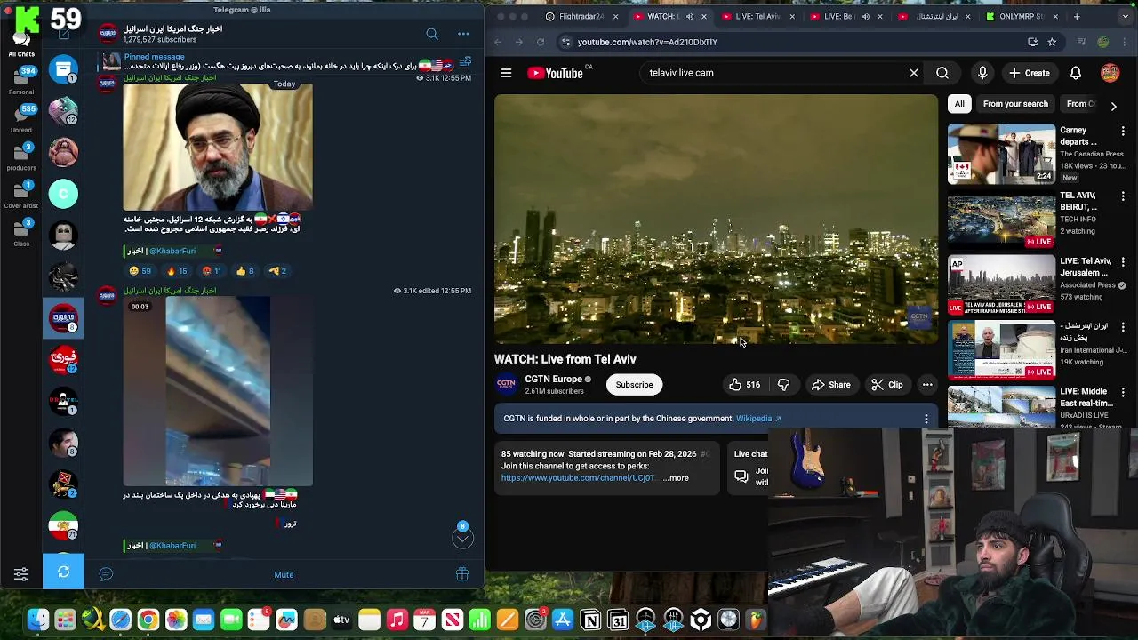Screen dimensions: 1138x640
Task: Start YouTube voice search microphone
Action: [982, 73]
